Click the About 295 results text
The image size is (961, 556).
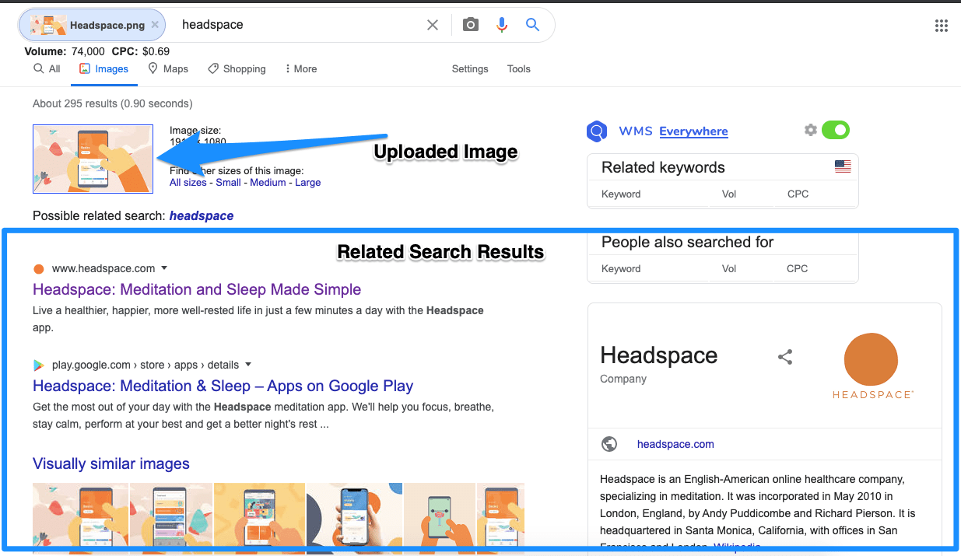[113, 103]
